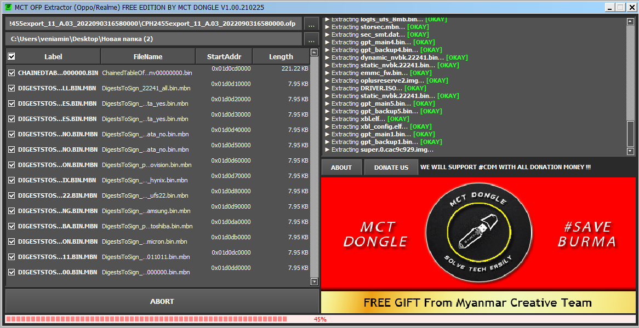Select DigestsToSign_..._hynix.bin.mbn filename
Image resolution: width=639 pixels, height=328 pixels.
[145, 180]
